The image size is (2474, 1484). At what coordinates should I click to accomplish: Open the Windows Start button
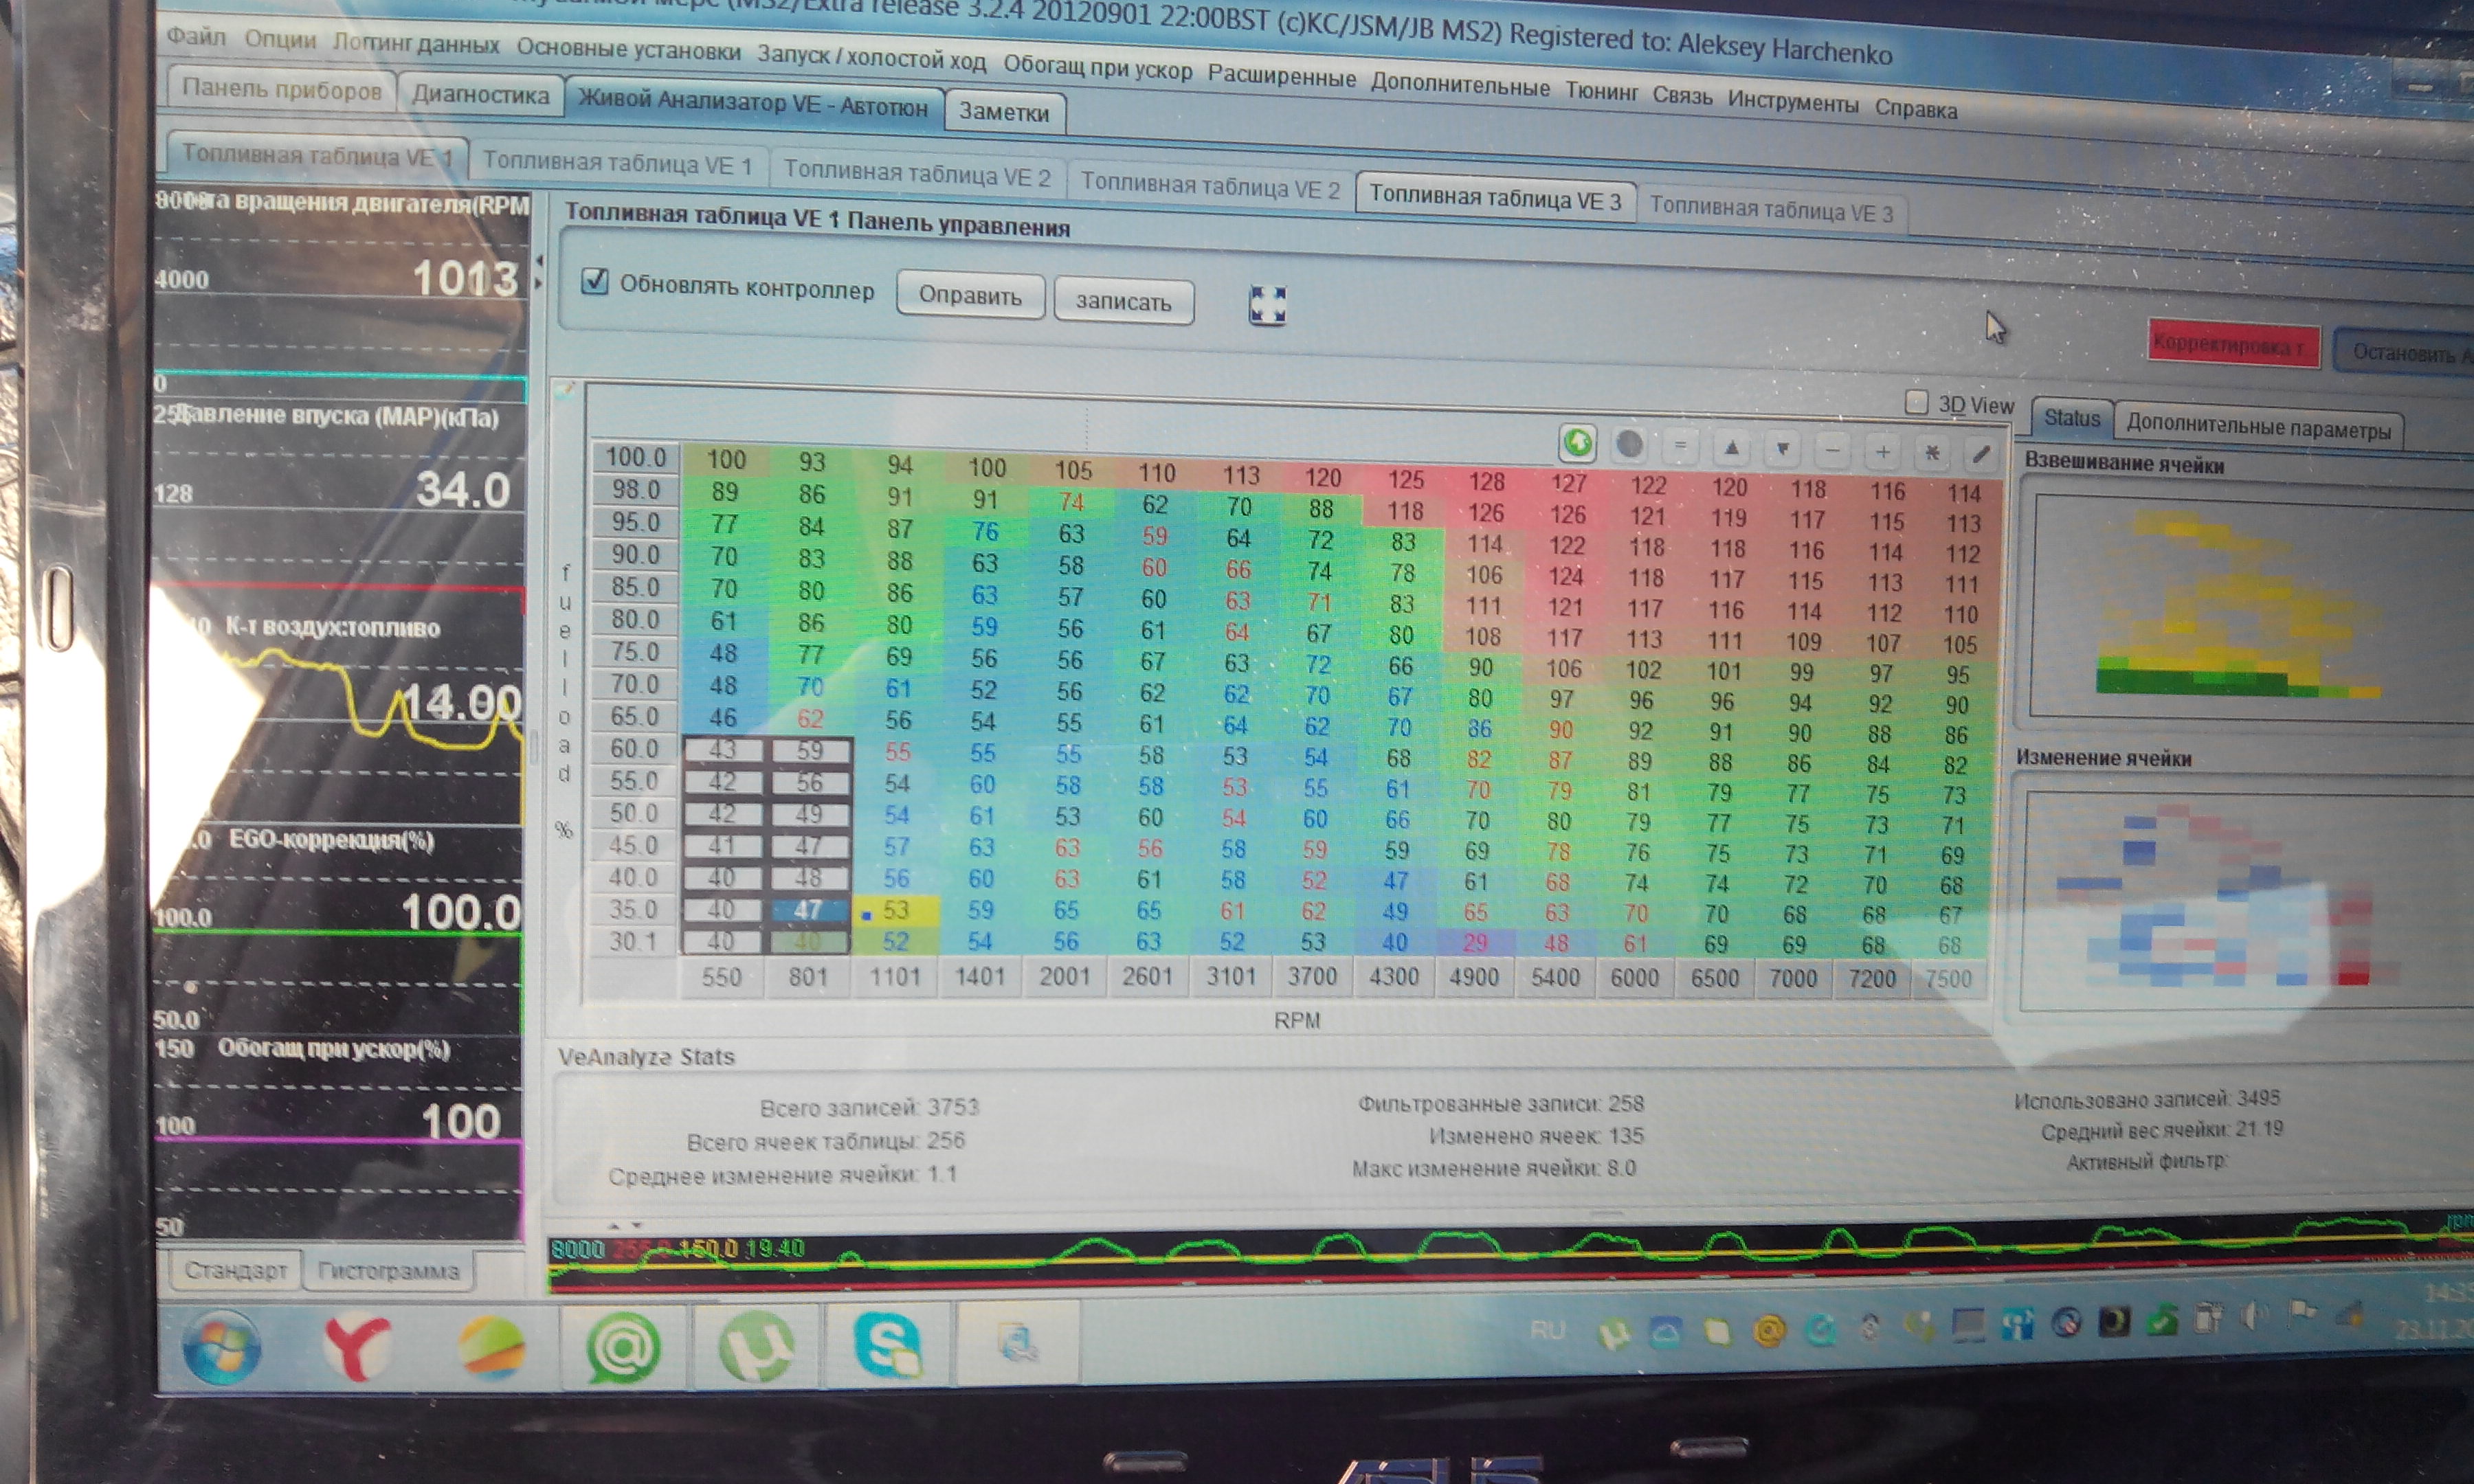coord(222,1346)
